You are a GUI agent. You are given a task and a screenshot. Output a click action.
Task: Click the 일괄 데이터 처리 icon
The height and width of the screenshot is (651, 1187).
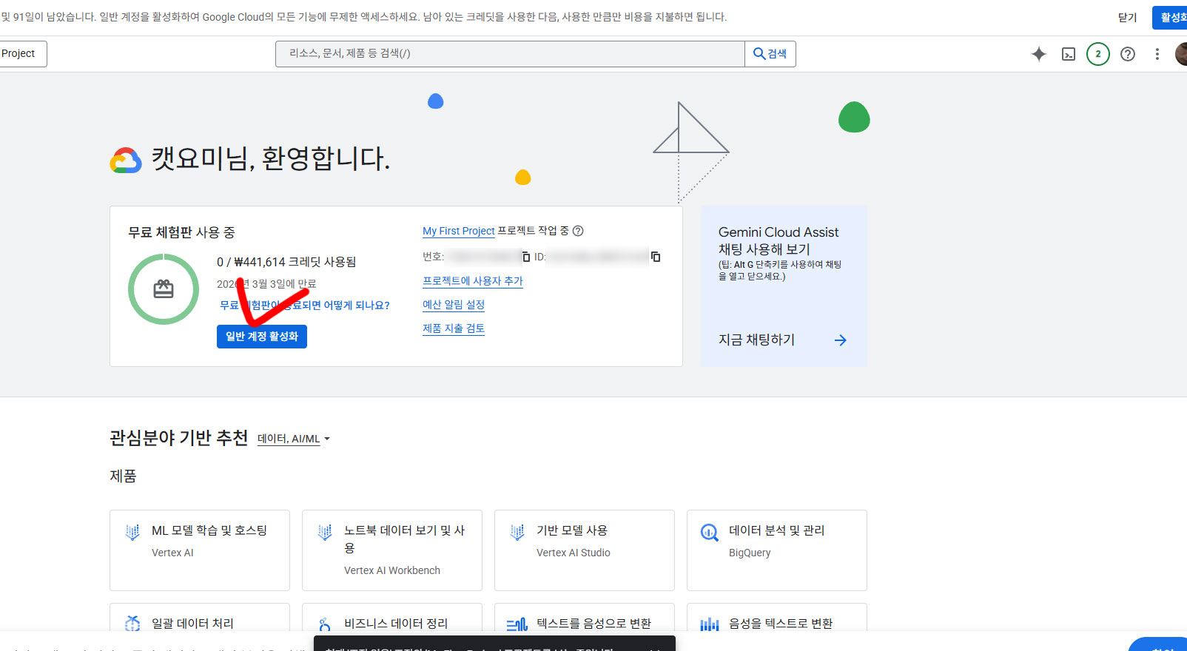click(x=132, y=624)
